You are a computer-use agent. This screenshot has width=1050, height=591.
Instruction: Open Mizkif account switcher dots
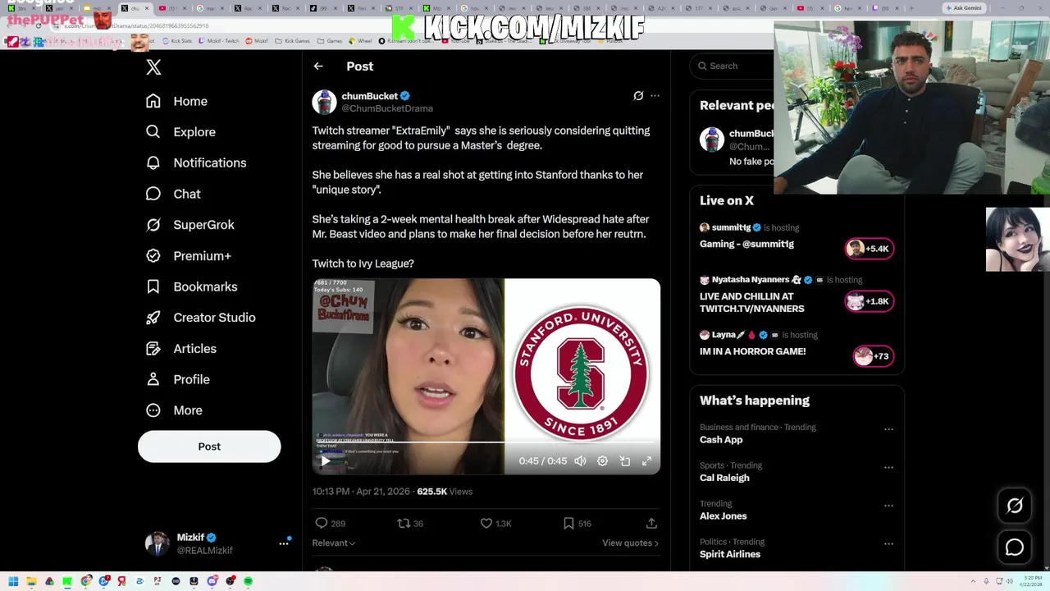[284, 543]
